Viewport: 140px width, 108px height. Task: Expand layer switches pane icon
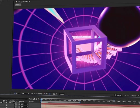(x=3, y=101)
